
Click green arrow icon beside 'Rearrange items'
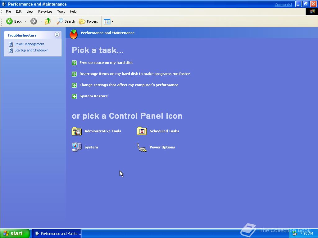[74, 74]
